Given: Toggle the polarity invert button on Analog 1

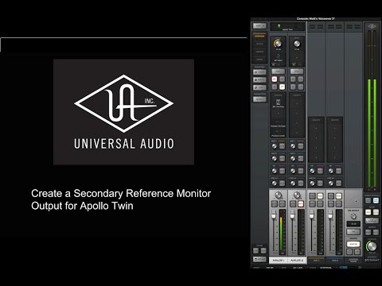Looking at the screenshot, I should click(275, 87).
